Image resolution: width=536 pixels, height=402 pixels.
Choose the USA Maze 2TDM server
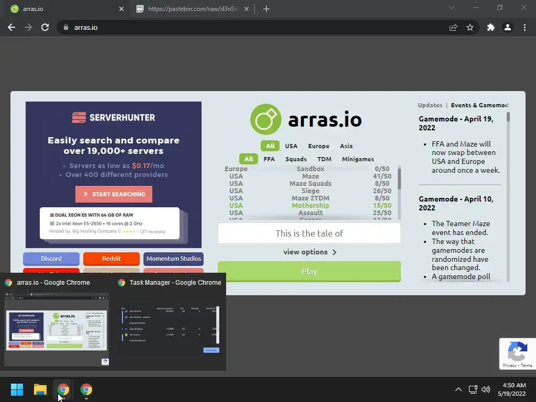pyautogui.click(x=307, y=198)
